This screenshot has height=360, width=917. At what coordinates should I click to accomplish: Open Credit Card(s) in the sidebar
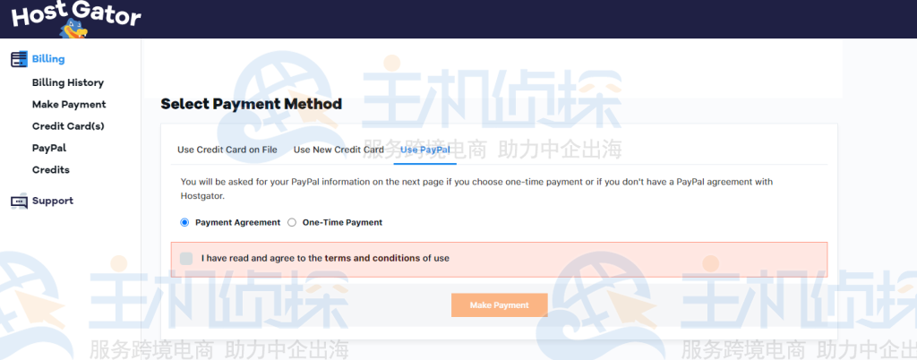[x=68, y=126]
